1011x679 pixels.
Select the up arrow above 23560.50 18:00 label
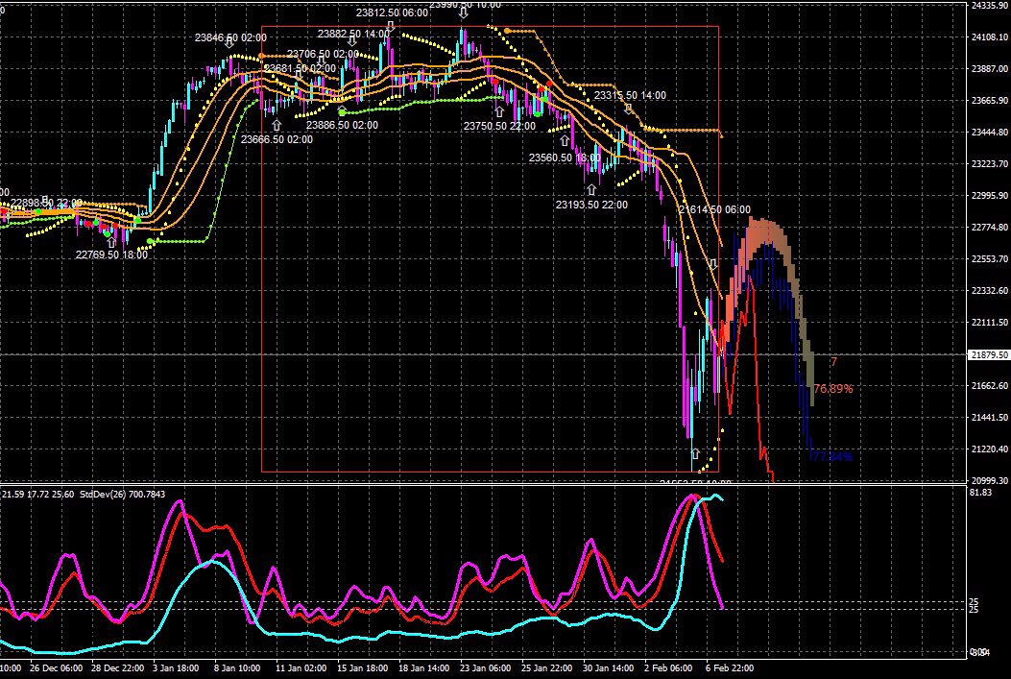(565, 140)
